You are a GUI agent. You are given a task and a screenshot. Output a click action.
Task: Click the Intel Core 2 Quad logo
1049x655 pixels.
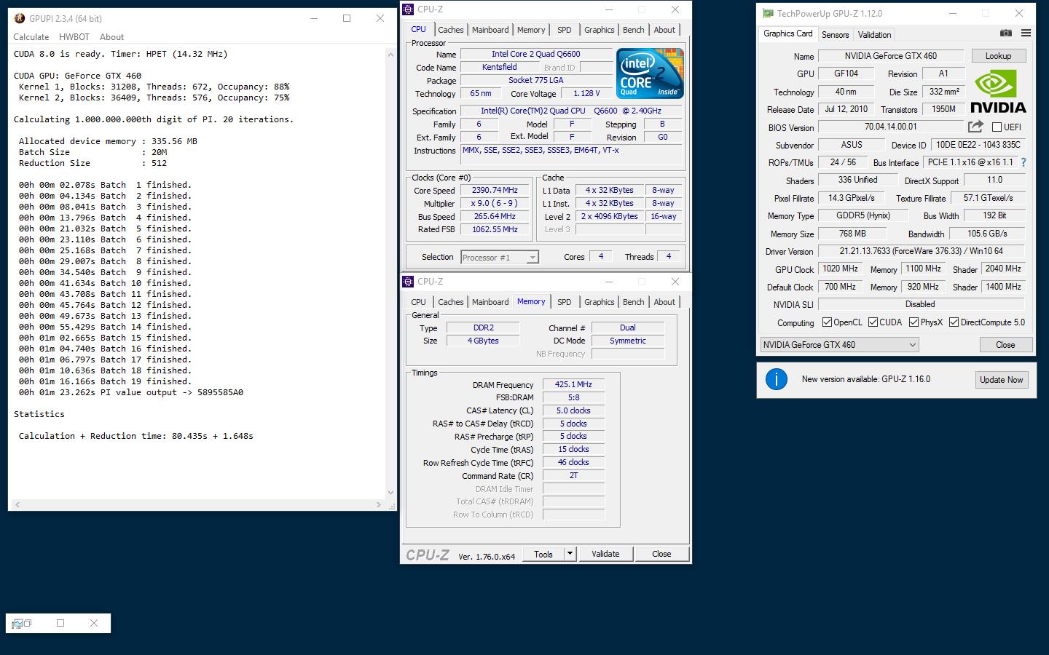(650, 73)
